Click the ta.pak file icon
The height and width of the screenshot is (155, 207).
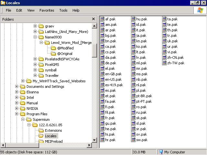coord(164,19)
